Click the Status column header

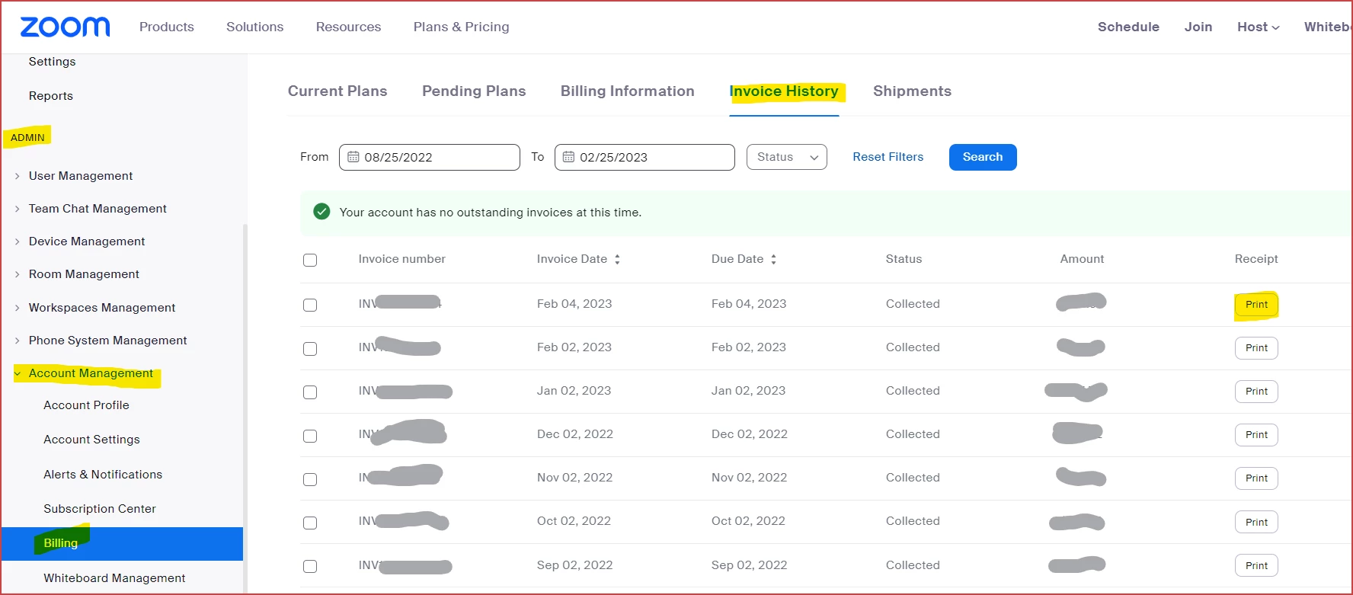tap(904, 259)
